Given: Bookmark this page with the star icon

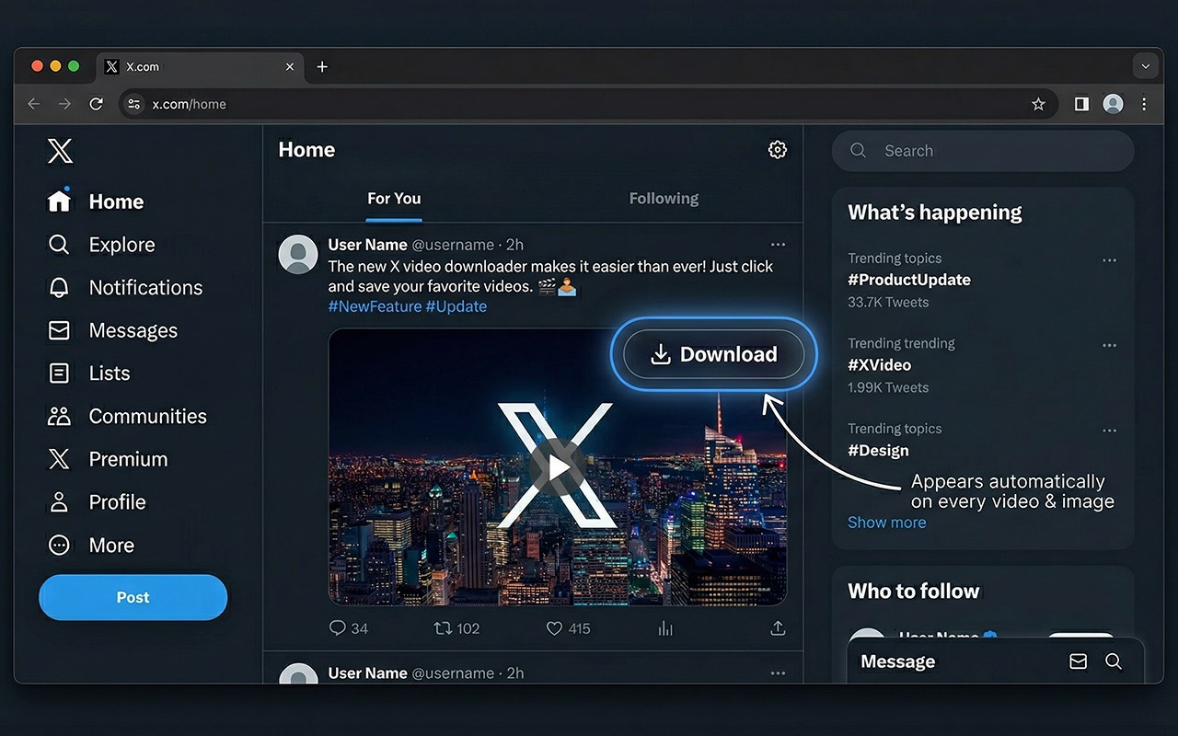Looking at the screenshot, I should point(1038,104).
